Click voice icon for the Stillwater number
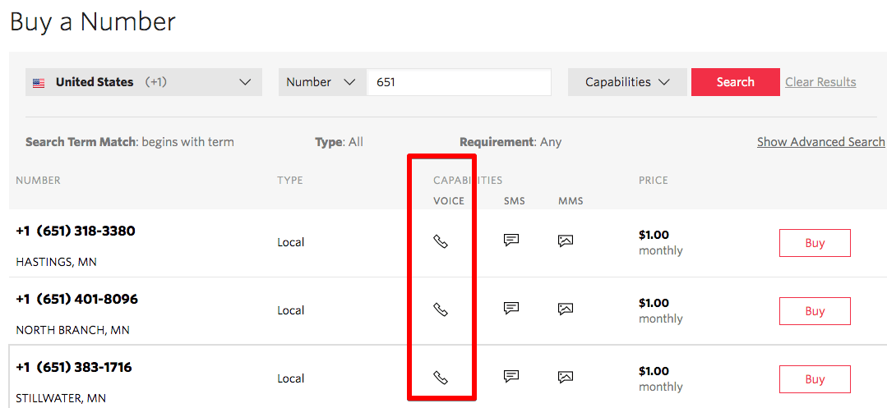Image resolution: width=887 pixels, height=408 pixels. click(441, 378)
